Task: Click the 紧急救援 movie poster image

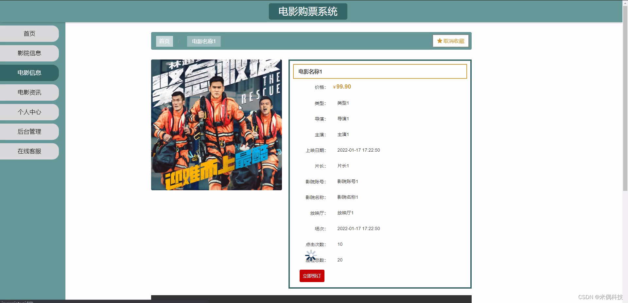Action: coord(217,125)
